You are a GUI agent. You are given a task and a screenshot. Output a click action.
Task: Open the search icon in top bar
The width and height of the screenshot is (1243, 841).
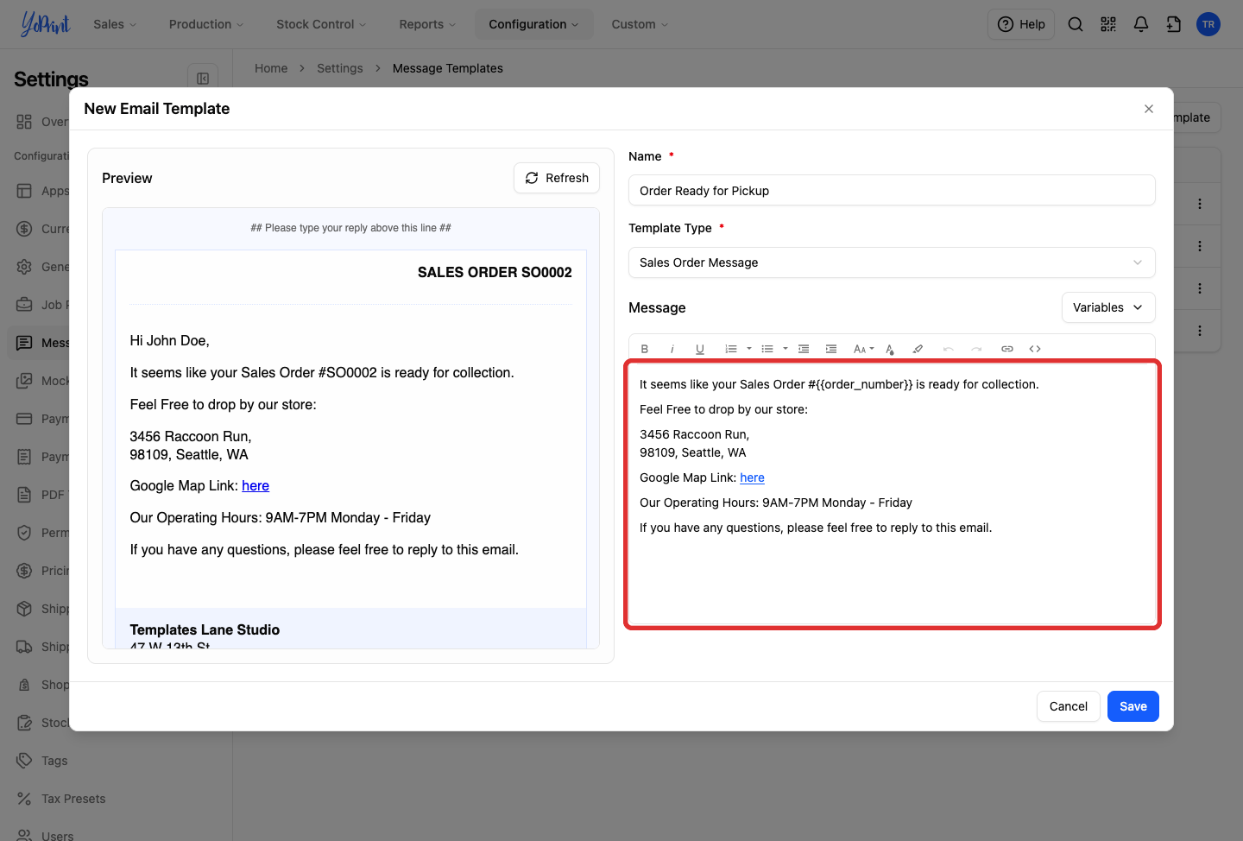click(x=1076, y=24)
